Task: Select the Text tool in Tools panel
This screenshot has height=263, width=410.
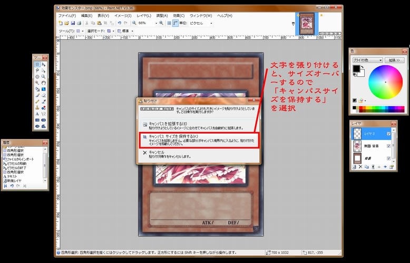Action: (37, 114)
